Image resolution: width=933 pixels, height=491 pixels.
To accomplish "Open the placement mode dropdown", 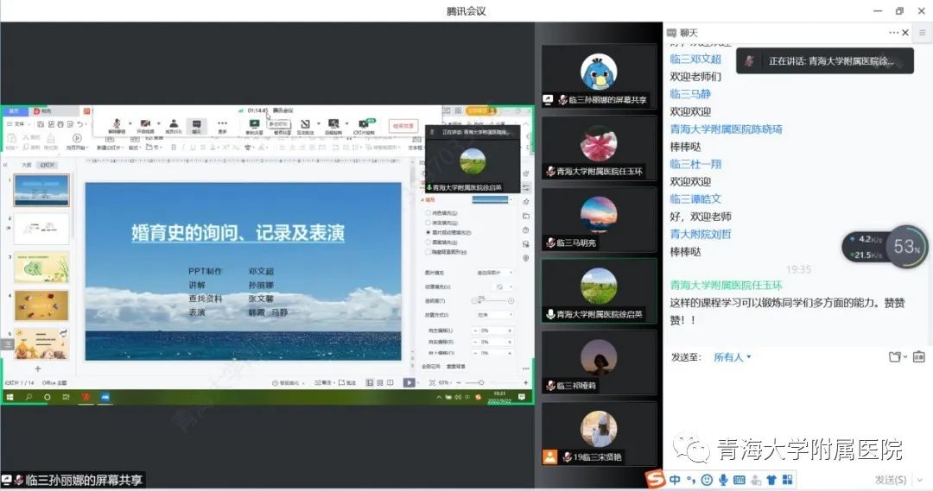I will click(494, 314).
